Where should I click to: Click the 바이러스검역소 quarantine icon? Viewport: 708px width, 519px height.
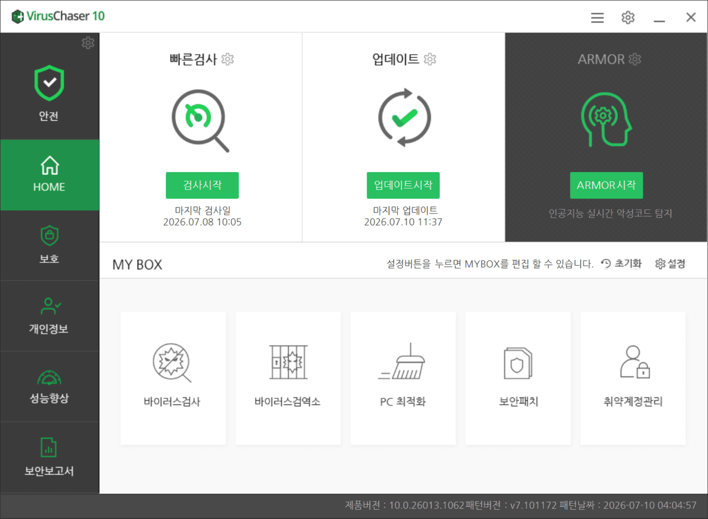[288, 362]
